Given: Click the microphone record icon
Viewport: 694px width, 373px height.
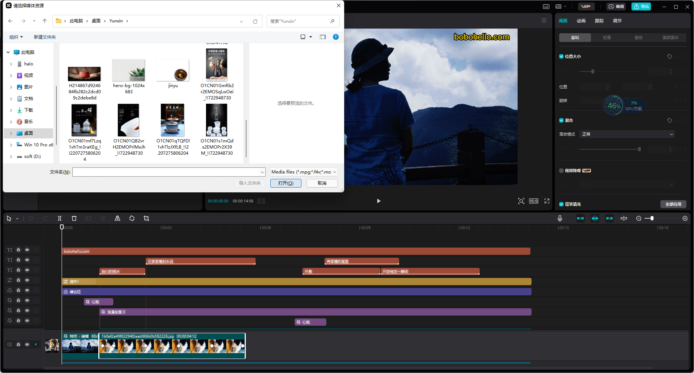Looking at the screenshot, I should pos(560,218).
